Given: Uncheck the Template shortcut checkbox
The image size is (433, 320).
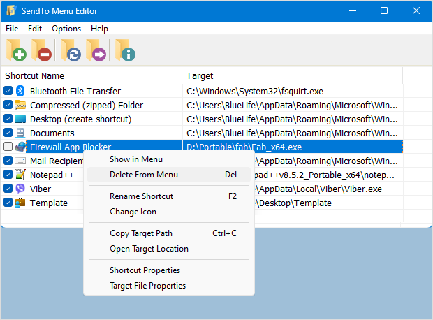Looking at the screenshot, I should pos(8,203).
